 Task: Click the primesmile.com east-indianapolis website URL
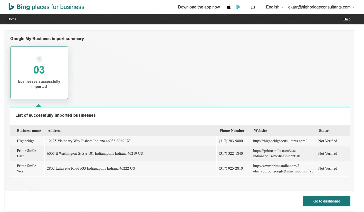pos(276,153)
